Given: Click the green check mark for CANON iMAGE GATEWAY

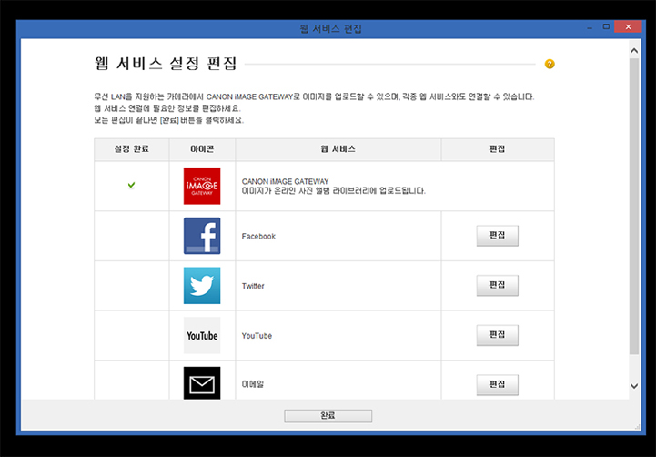Looking at the screenshot, I should [131, 185].
